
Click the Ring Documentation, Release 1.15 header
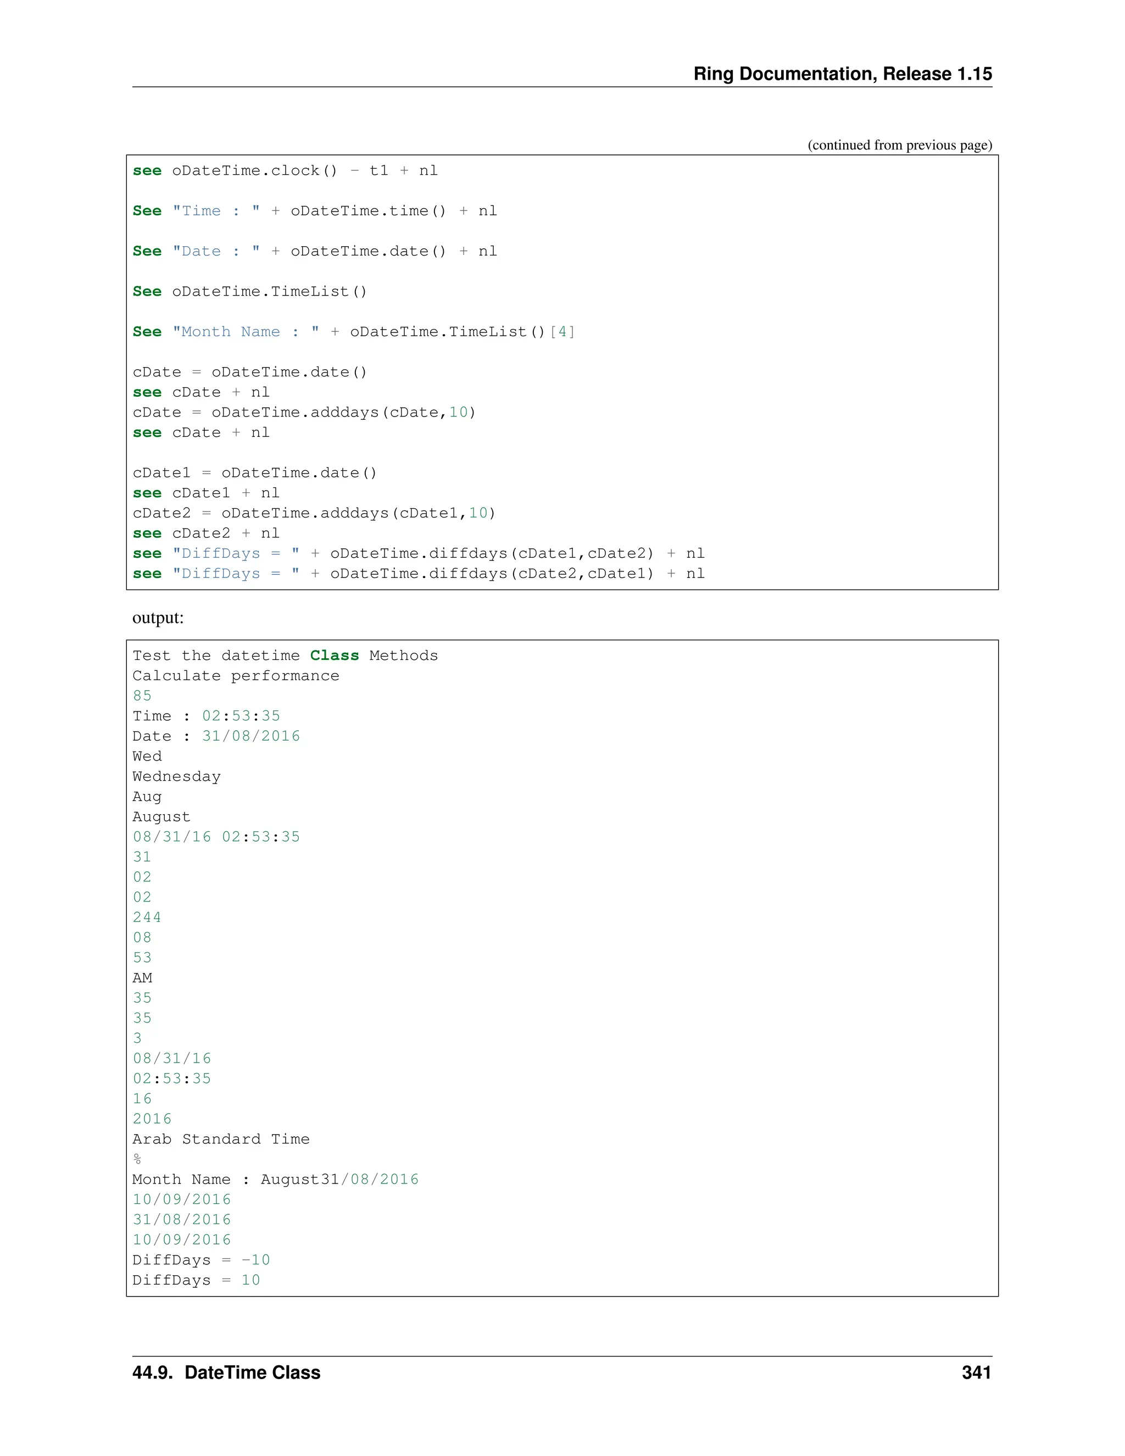[x=842, y=73]
